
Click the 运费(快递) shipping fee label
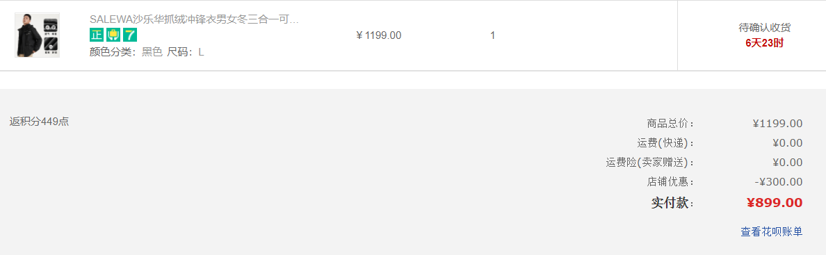pos(666,143)
